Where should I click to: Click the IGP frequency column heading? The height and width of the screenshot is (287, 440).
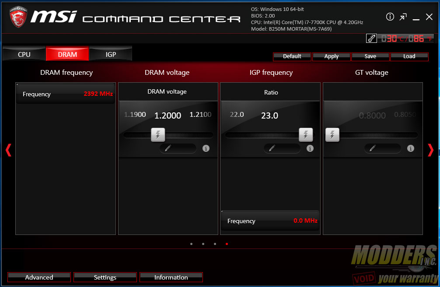pyautogui.click(x=271, y=73)
